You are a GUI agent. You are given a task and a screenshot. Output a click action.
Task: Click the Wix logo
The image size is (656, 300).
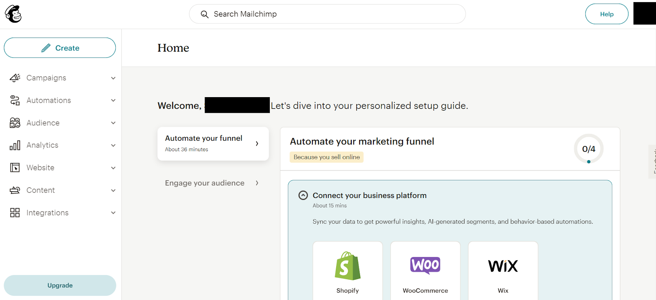tap(503, 266)
